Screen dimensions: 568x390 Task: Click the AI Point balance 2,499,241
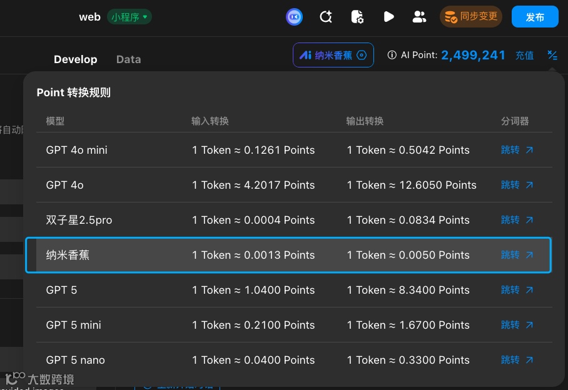pyautogui.click(x=473, y=55)
